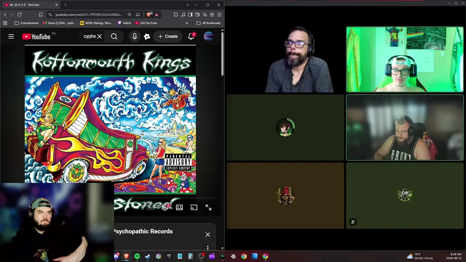Open Spotify from the taskbar
The height and width of the screenshot is (262, 466).
pos(137,256)
